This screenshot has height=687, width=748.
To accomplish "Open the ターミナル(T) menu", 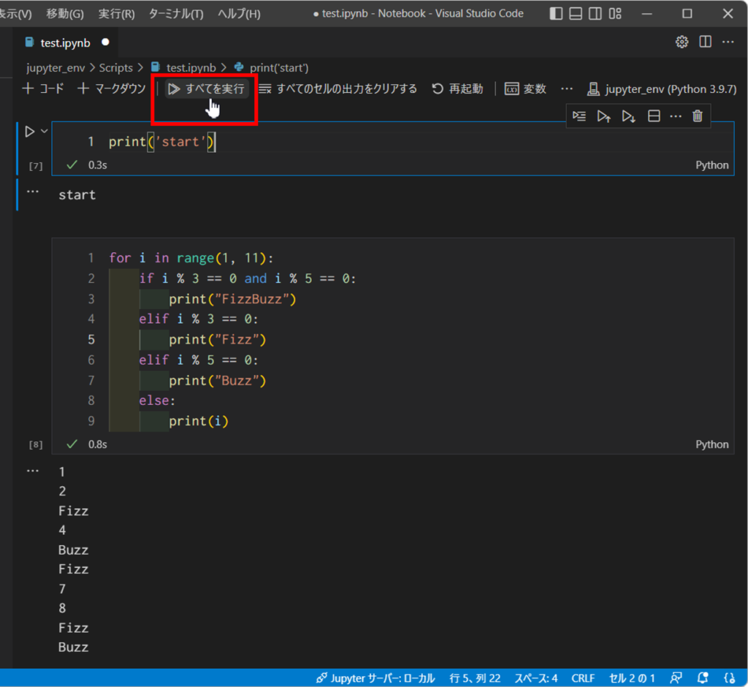I will point(176,13).
